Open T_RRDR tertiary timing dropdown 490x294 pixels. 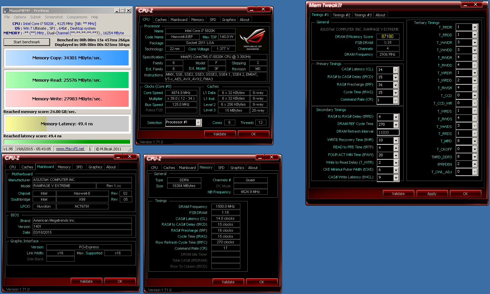475,27
